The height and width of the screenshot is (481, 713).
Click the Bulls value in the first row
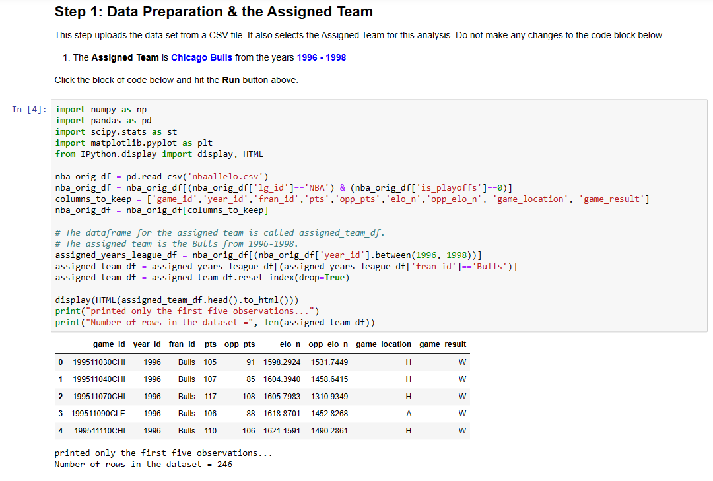click(x=186, y=362)
